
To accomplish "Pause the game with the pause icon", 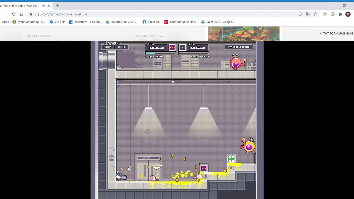I will point(236,47).
